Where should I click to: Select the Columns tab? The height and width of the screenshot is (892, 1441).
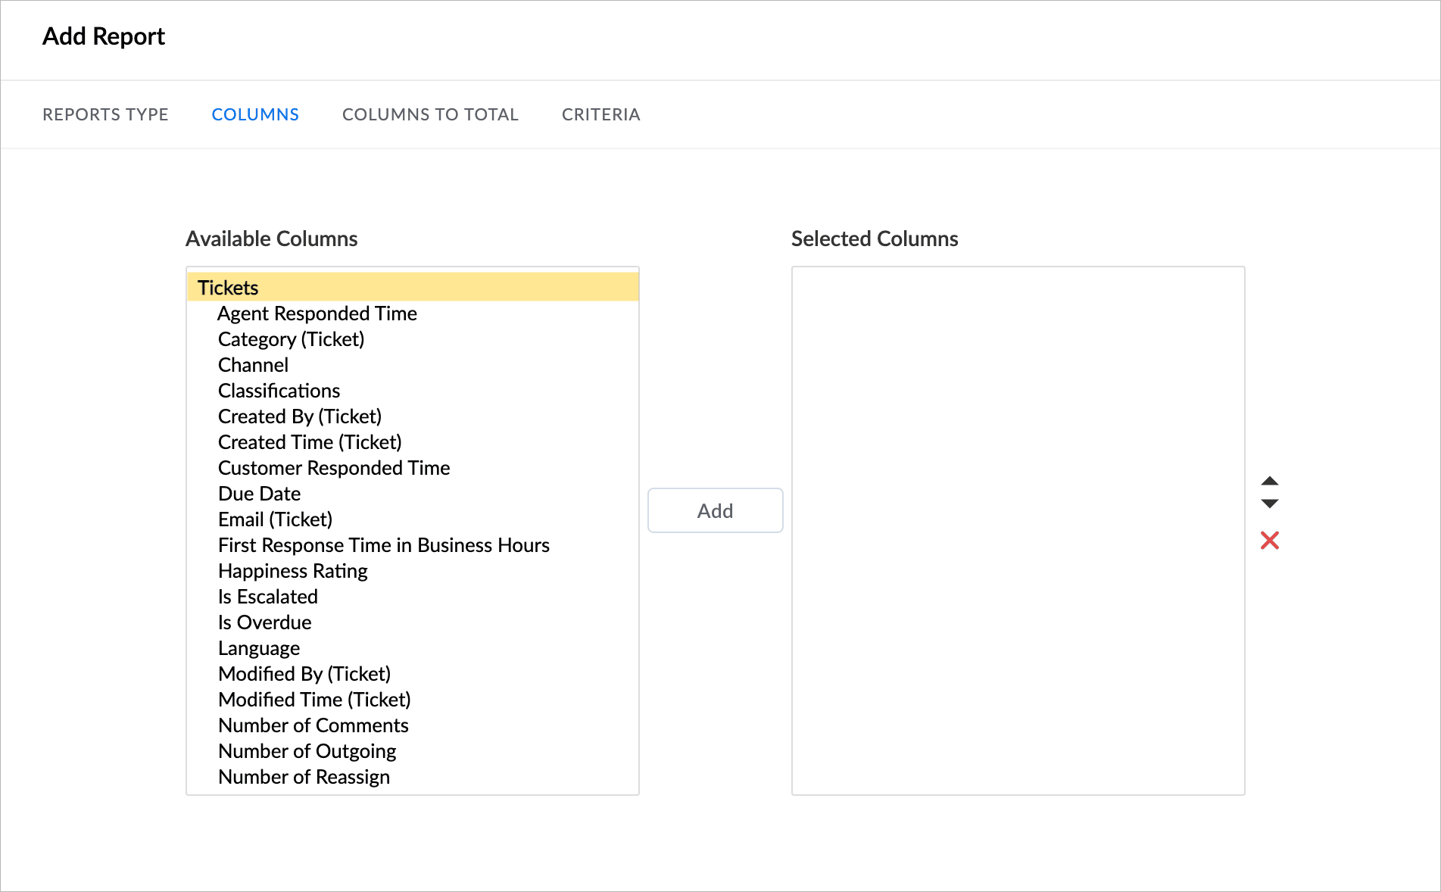click(x=255, y=114)
